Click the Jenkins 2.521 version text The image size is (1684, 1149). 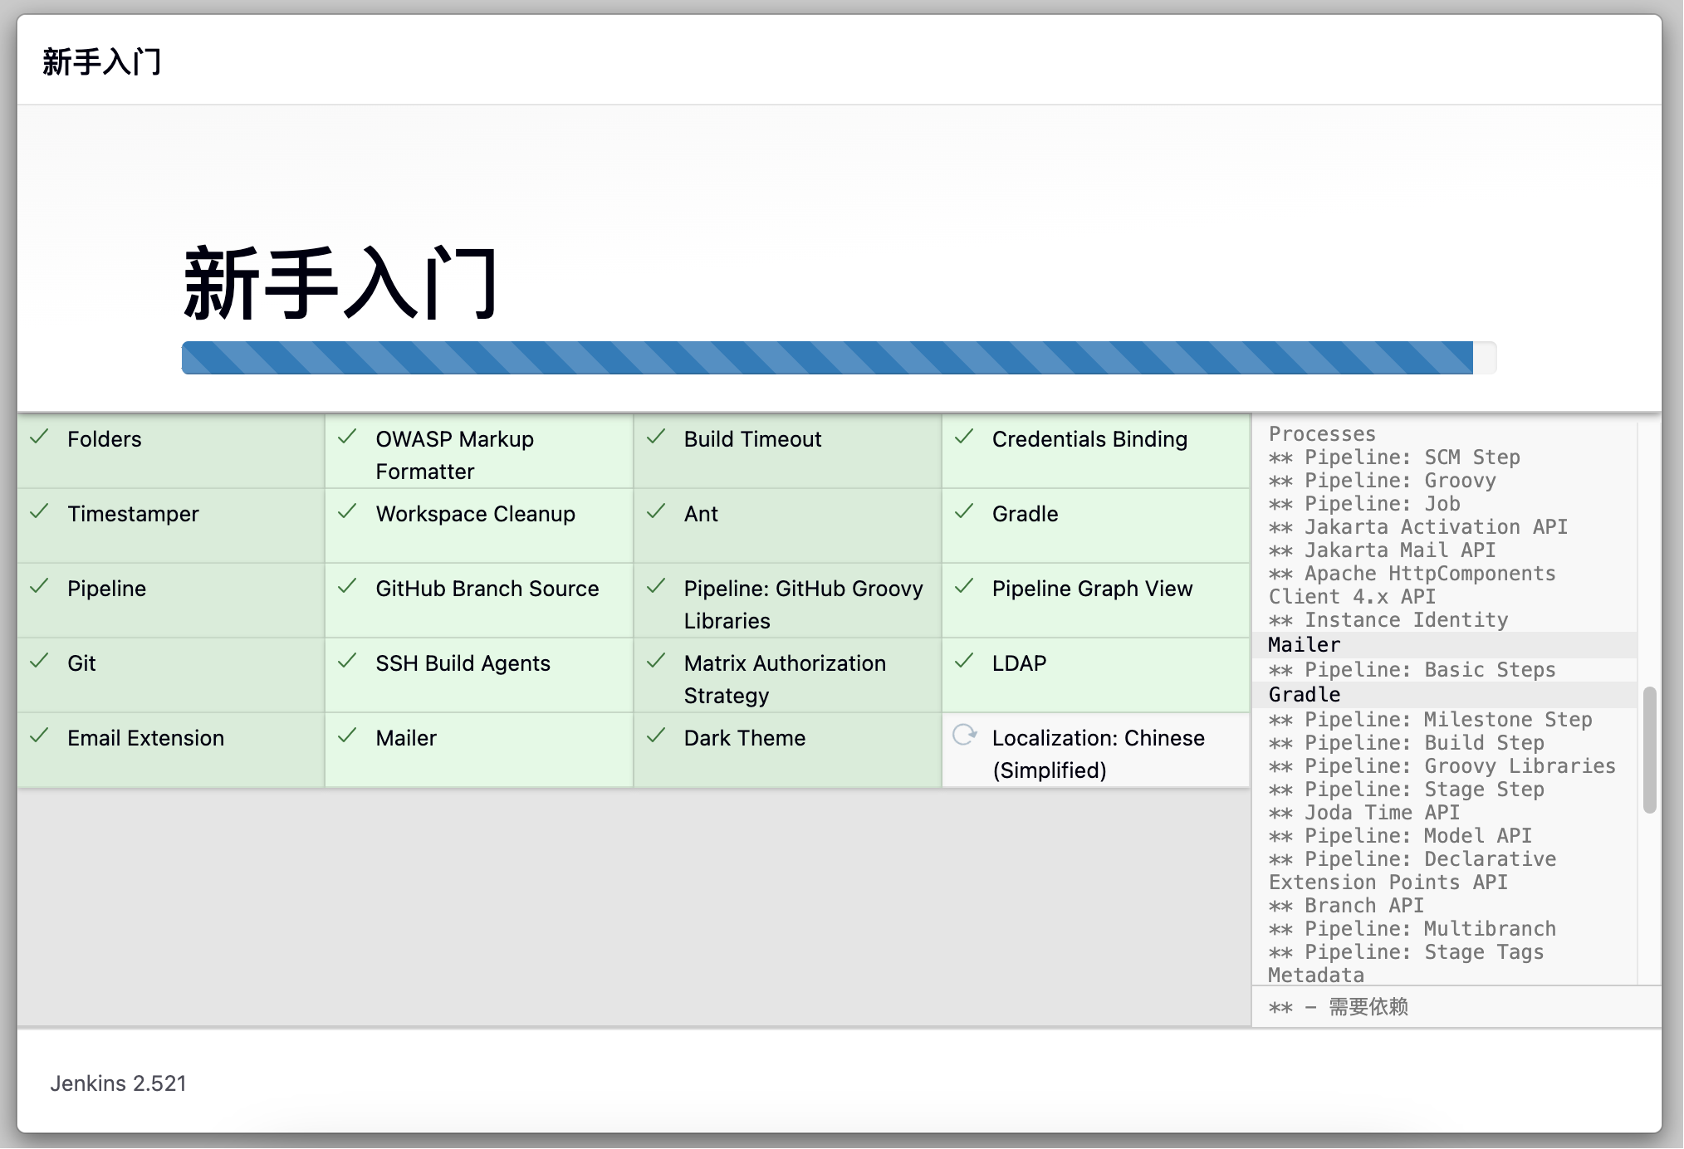point(118,1083)
